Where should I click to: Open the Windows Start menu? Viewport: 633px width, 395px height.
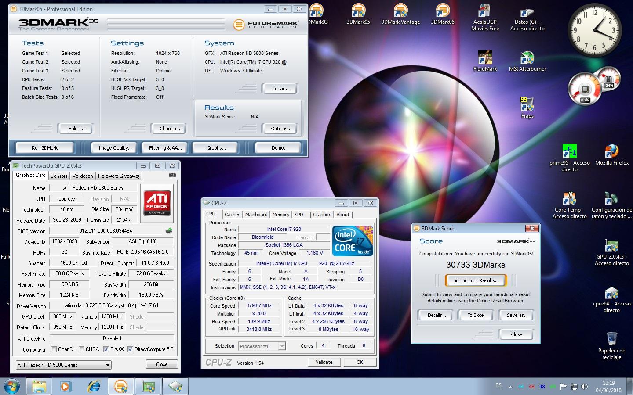(x=11, y=387)
